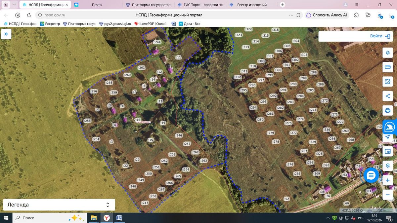Open the round blue chat assistant
This screenshot has width=397, height=223.
pyautogui.click(x=371, y=175)
